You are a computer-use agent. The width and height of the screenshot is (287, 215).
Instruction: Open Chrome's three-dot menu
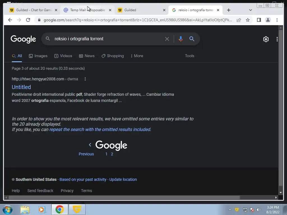[277, 20]
